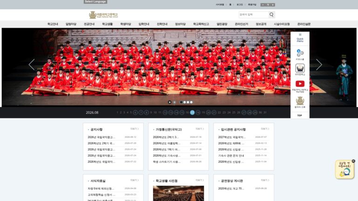
Task: Select the second slide indicator dot
Action: pyautogui.click(x=185, y=102)
